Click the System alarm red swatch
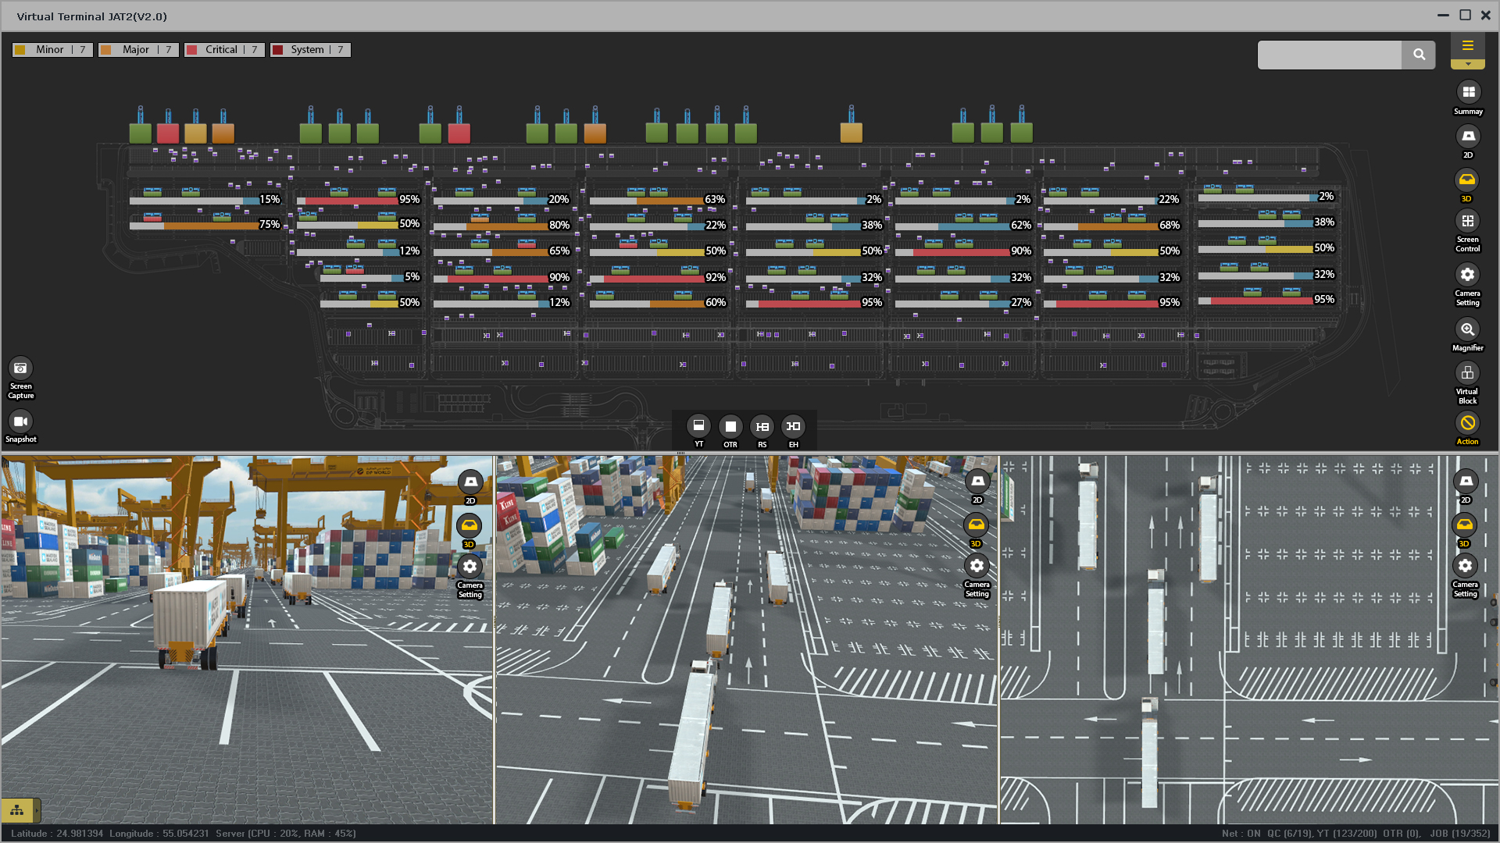1500x843 pixels. tap(277, 50)
